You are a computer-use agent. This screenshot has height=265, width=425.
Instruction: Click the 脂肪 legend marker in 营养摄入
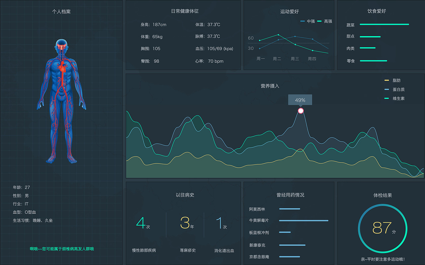tap(386, 80)
